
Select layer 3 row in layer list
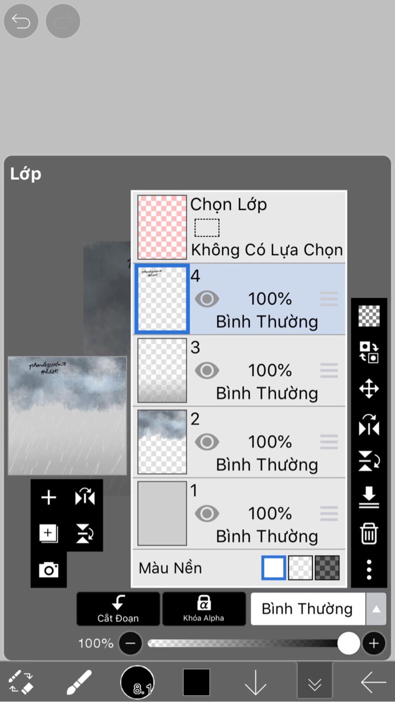click(239, 371)
